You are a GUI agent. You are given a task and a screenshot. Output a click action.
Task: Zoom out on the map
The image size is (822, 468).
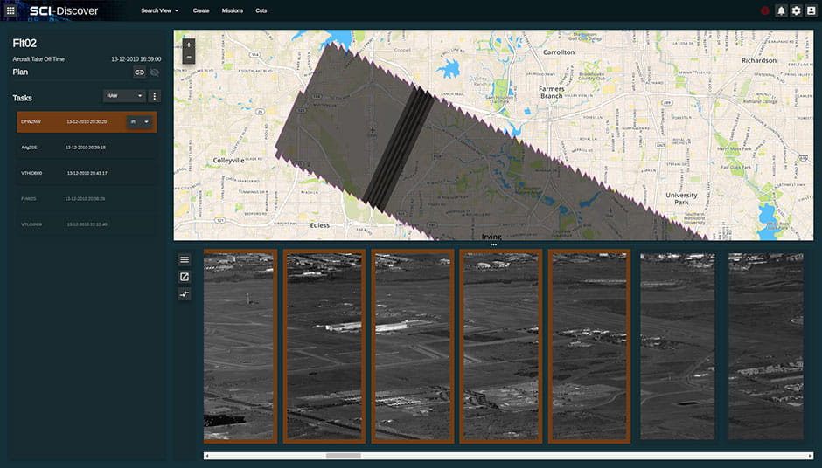pos(189,57)
